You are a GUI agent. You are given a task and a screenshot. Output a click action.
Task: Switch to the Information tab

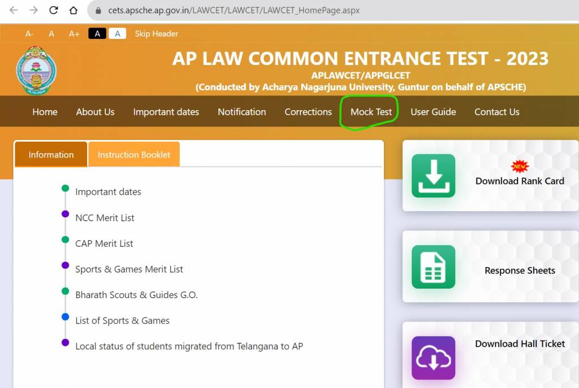coord(51,154)
